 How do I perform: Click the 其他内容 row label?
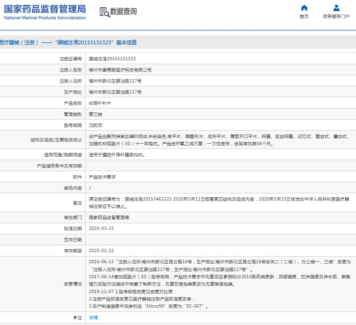tap(73, 188)
